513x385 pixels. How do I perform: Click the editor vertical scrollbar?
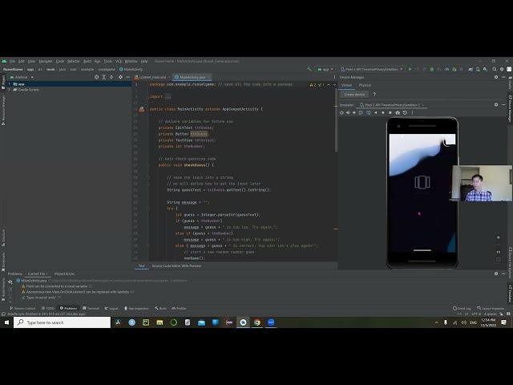pyautogui.click(x=336, y=121)
